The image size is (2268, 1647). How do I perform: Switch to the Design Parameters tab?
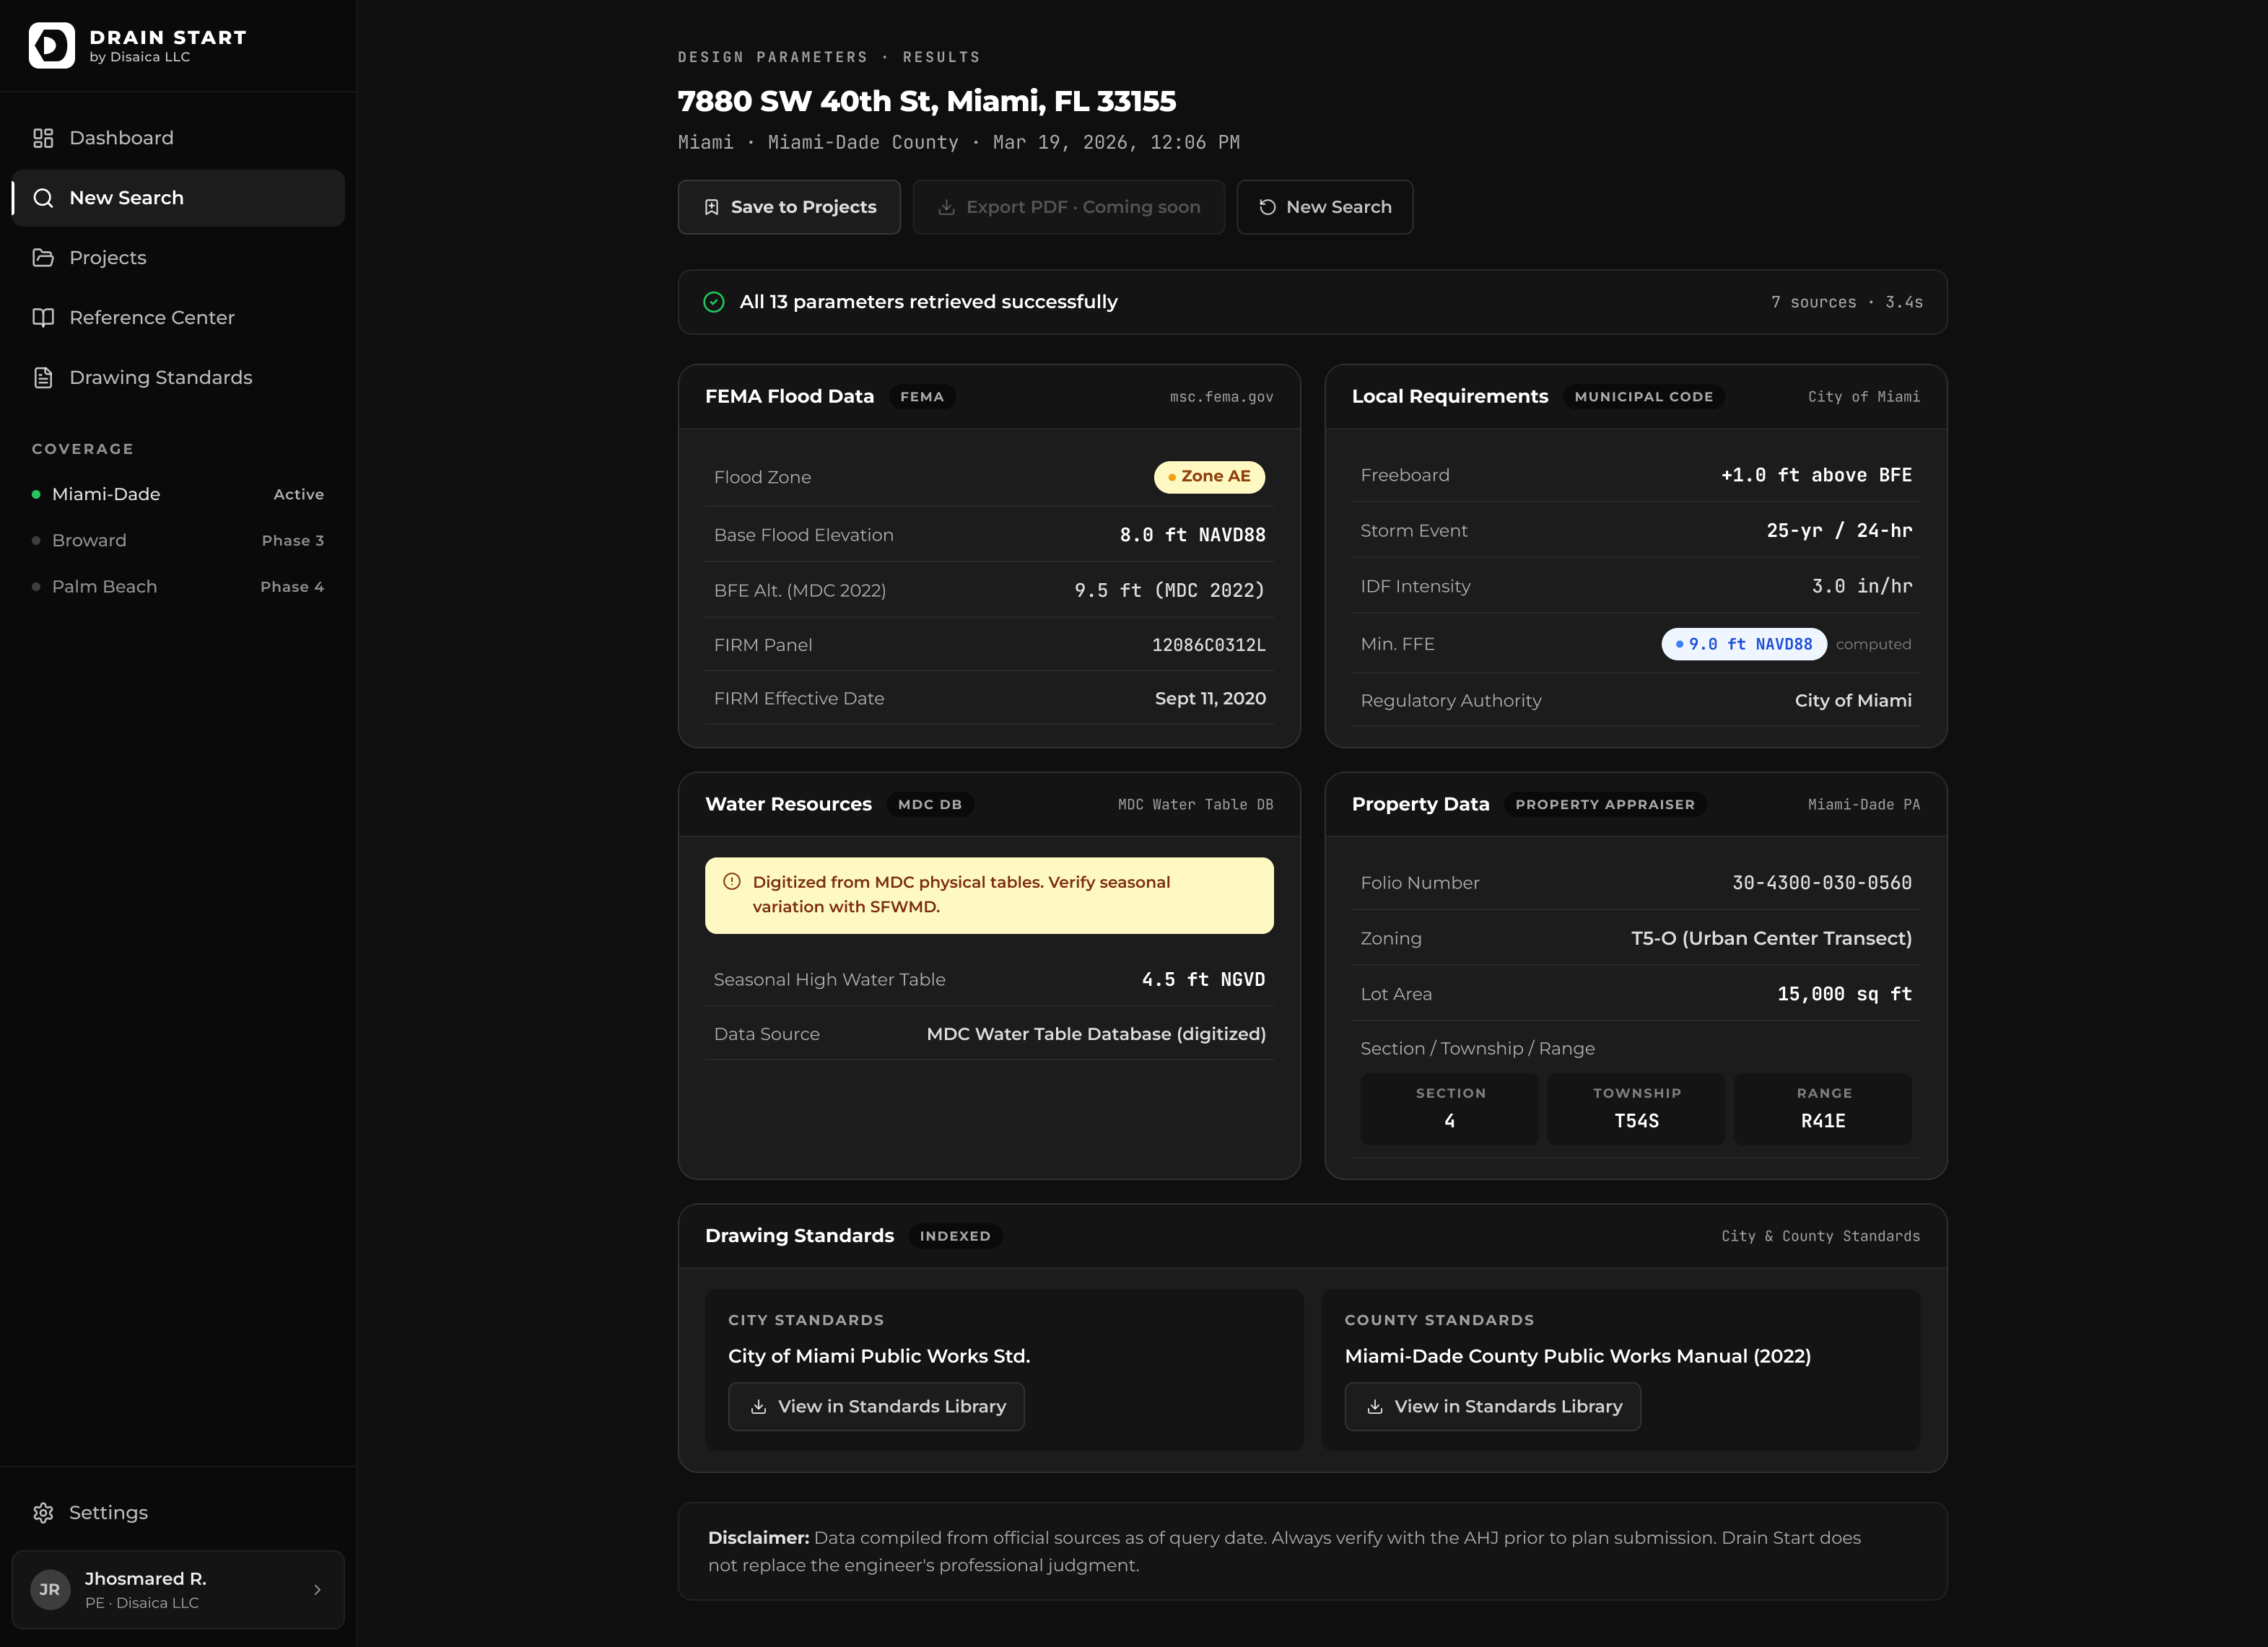click(772, 57)
